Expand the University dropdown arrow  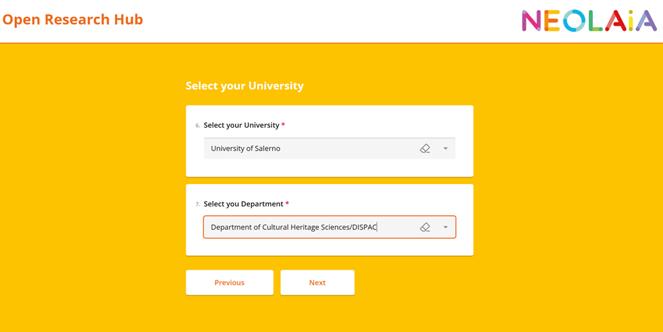click(445, 149)
